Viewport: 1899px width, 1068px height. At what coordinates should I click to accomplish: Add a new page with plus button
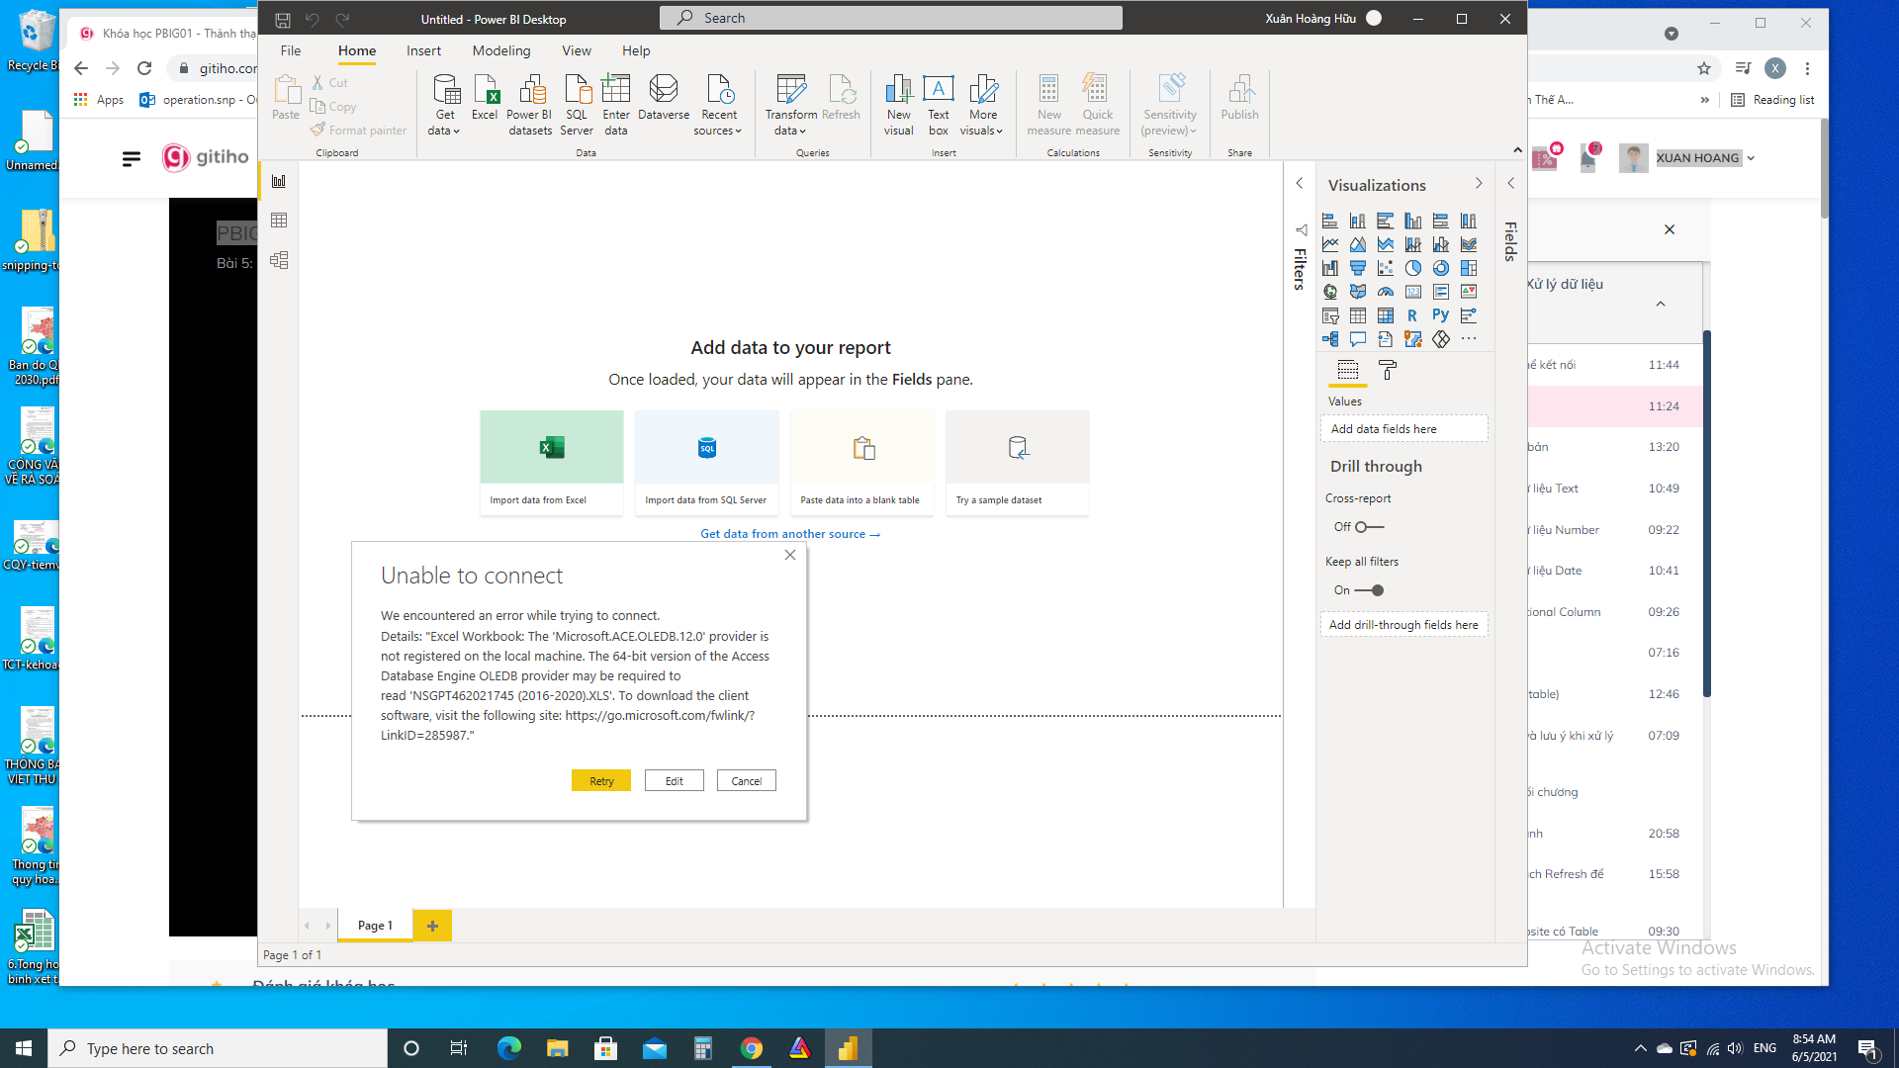tap(432, 926)
